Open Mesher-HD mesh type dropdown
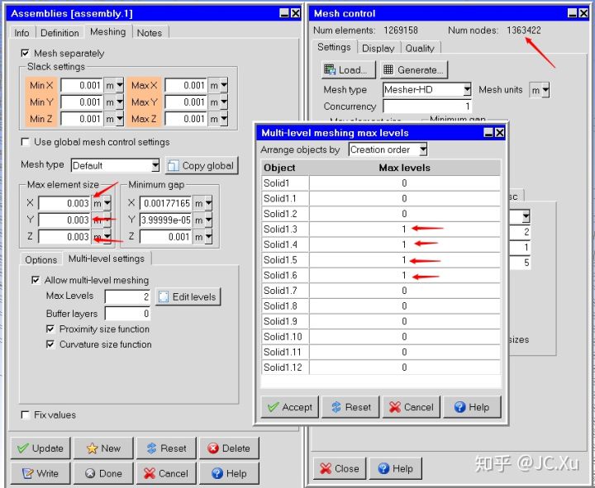This screenshot has height=488, width=595. pyautogui.click(x=467, y=90)
